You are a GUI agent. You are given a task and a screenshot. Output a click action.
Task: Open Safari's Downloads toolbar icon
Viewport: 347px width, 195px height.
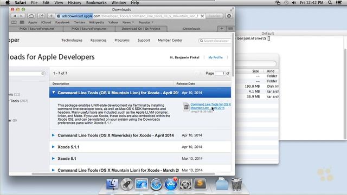[229, 16]
